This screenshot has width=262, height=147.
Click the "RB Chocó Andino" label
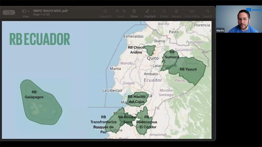click(136, 50)
